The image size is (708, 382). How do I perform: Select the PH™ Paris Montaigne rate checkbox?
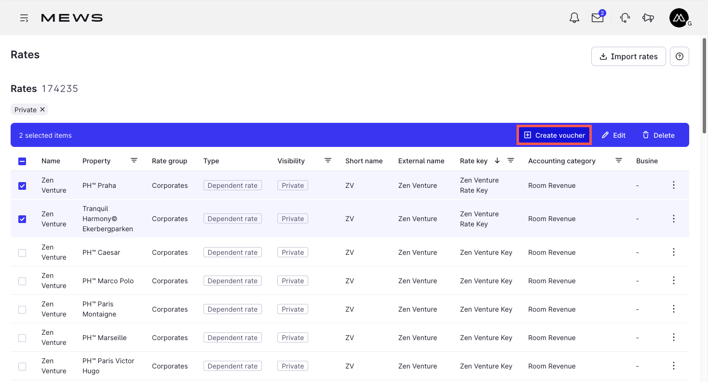[22, 309]
